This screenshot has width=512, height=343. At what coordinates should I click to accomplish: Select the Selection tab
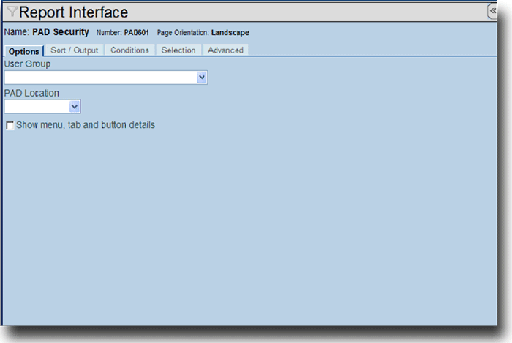coord(178,50)
